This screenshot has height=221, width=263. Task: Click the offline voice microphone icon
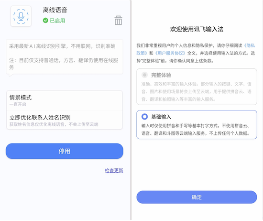pos(21,16)
